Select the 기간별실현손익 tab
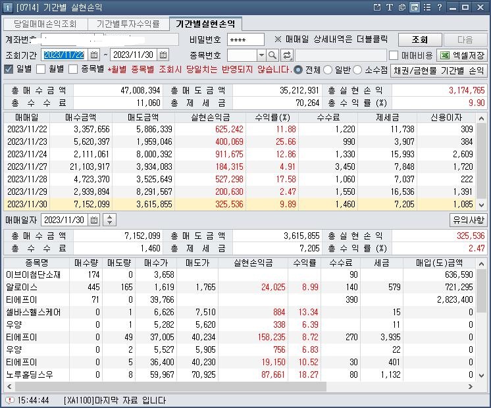 point(205,24)
